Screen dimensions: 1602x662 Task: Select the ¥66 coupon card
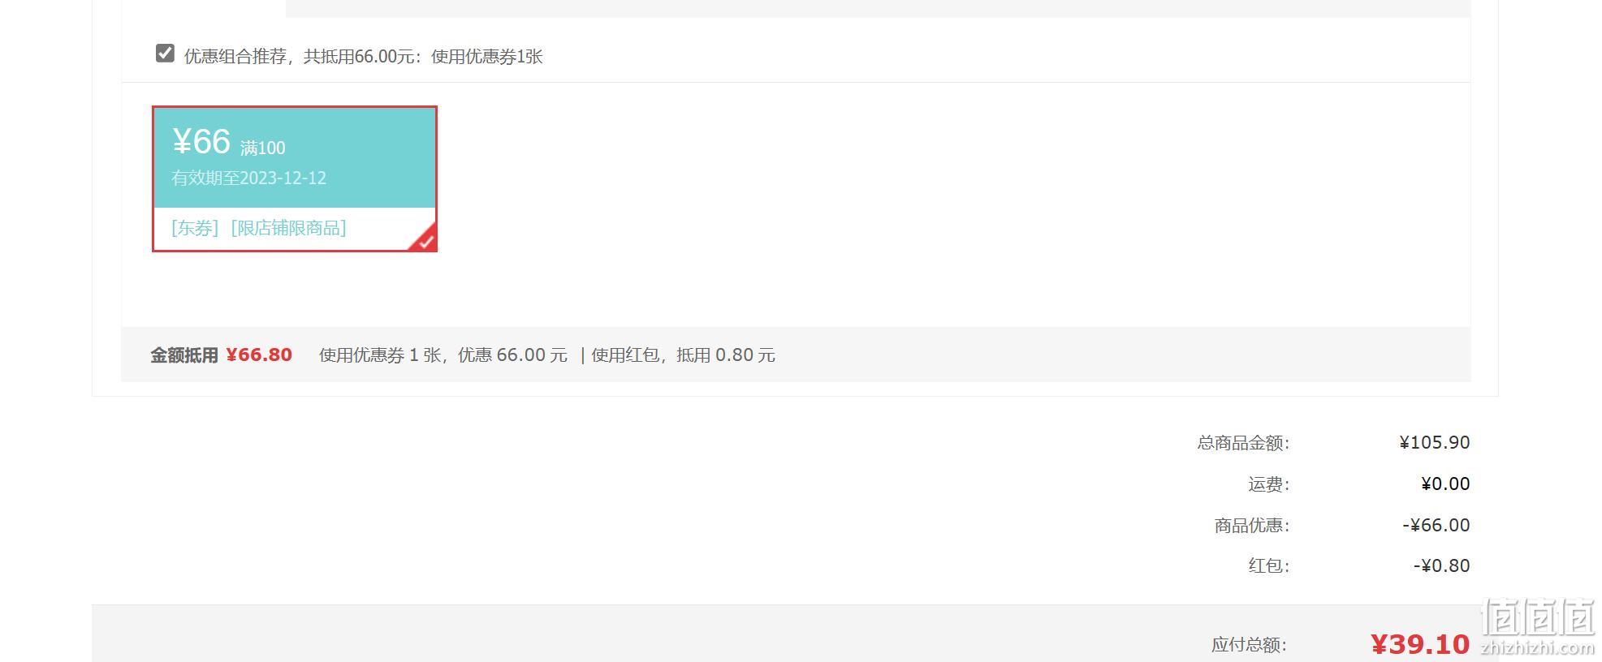(x=295, y=178)
